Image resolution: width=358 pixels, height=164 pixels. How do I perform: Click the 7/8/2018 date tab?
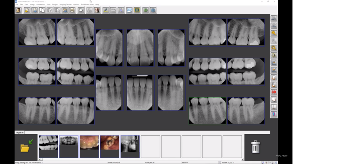[20, 132]
